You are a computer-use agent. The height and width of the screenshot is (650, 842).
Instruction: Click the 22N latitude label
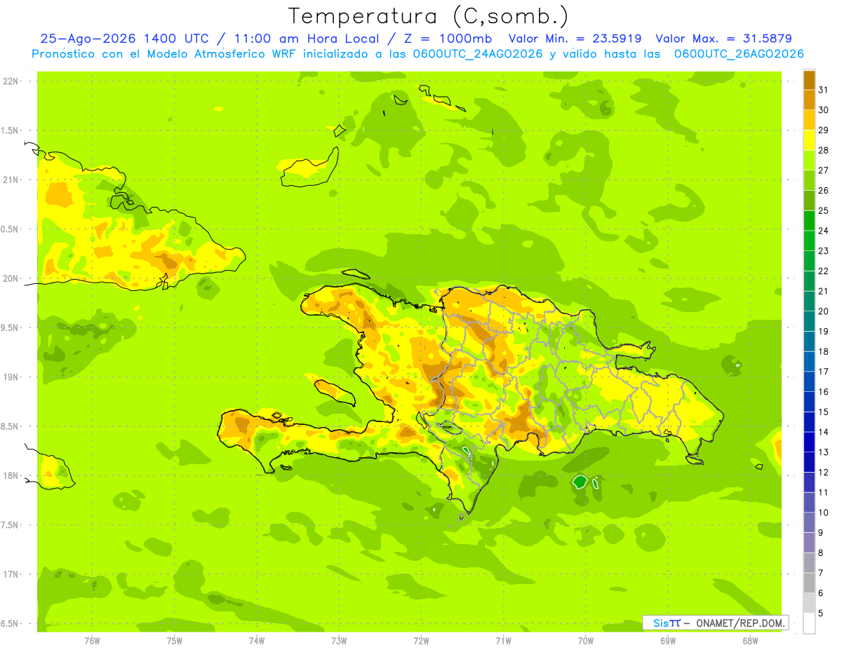click(12, 81)
